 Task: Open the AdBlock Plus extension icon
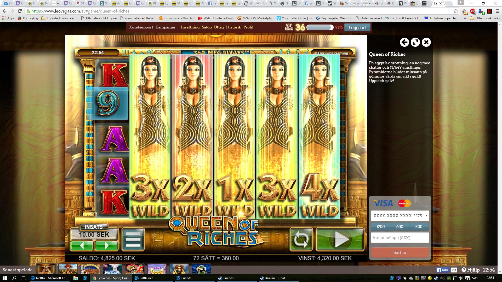[x=473, y=11]
